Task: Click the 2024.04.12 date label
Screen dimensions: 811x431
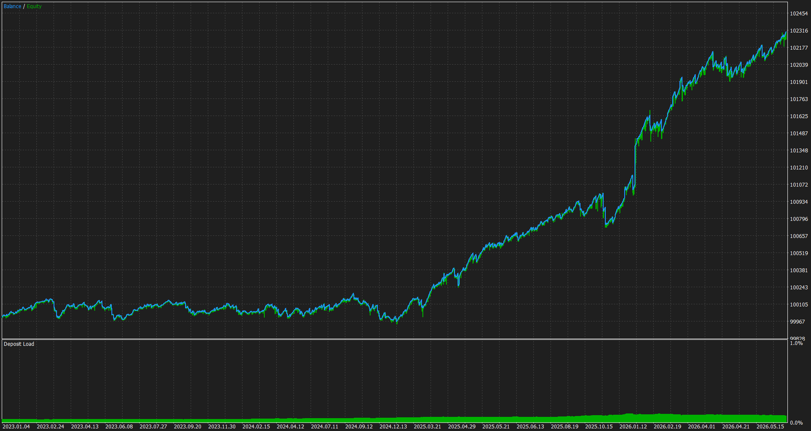Action: (290, 427)
